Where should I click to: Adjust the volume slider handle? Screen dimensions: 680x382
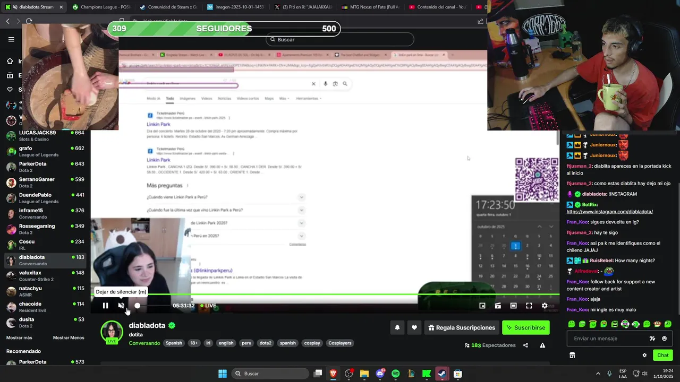137,306
